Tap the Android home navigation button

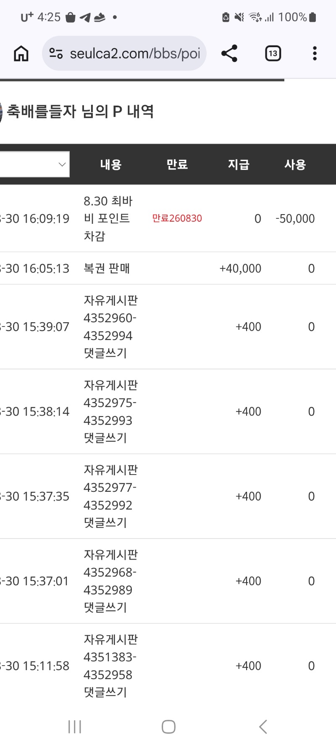168,727
